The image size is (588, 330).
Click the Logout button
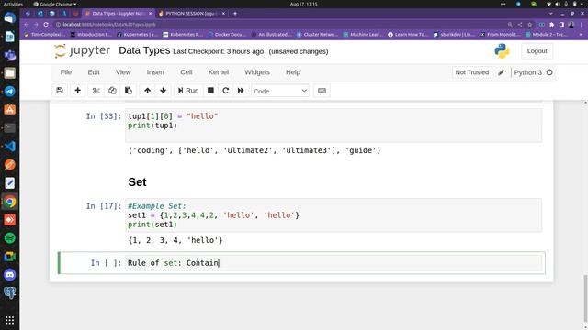(537, 51)
